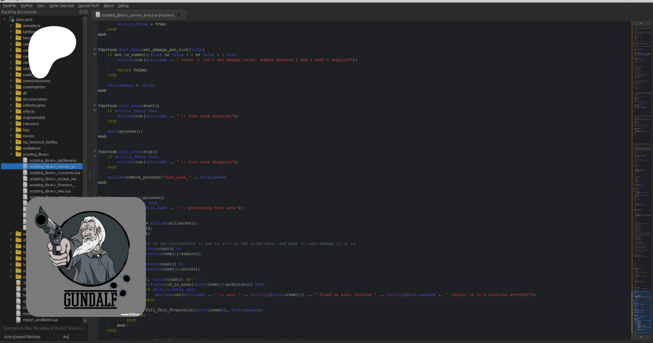
Task: Toggle Auto-Expand Matches button
Action: (x=22, y=337)
